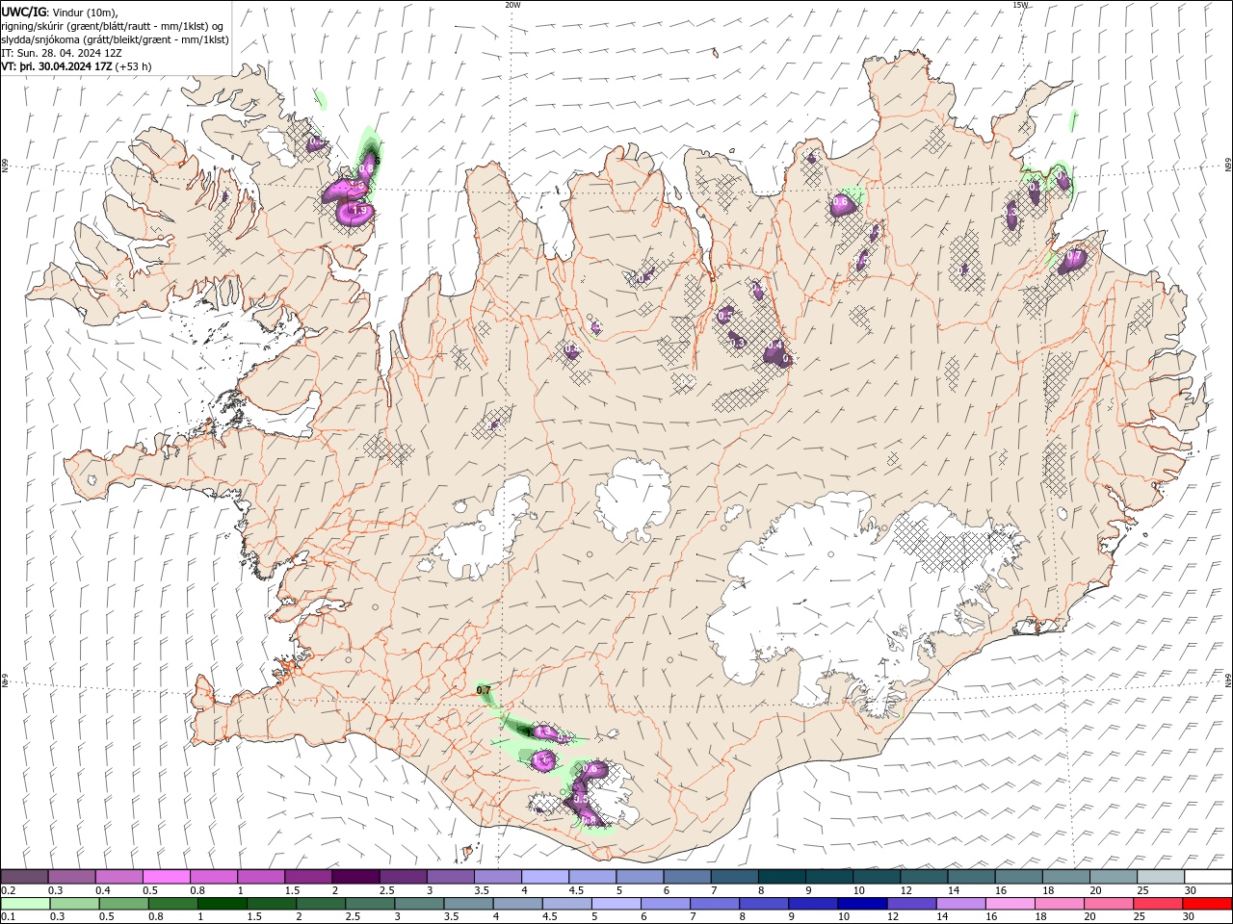Click the 'IT: Sun. 28. 04. 2024 12Z' line

pyautogui.click(x=61, y=54)
